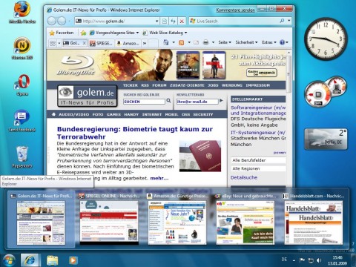Select the eBay taskbar thumbnail preview
This screenshot has width=356, height=267.
point(245,220)
